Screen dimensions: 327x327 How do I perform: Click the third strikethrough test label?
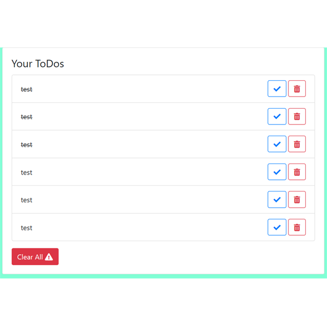(x=26, y=145)
